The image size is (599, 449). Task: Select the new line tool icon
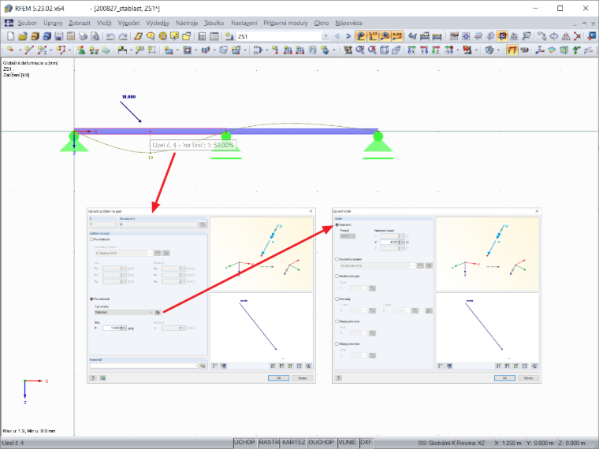(x=29, y=50)
